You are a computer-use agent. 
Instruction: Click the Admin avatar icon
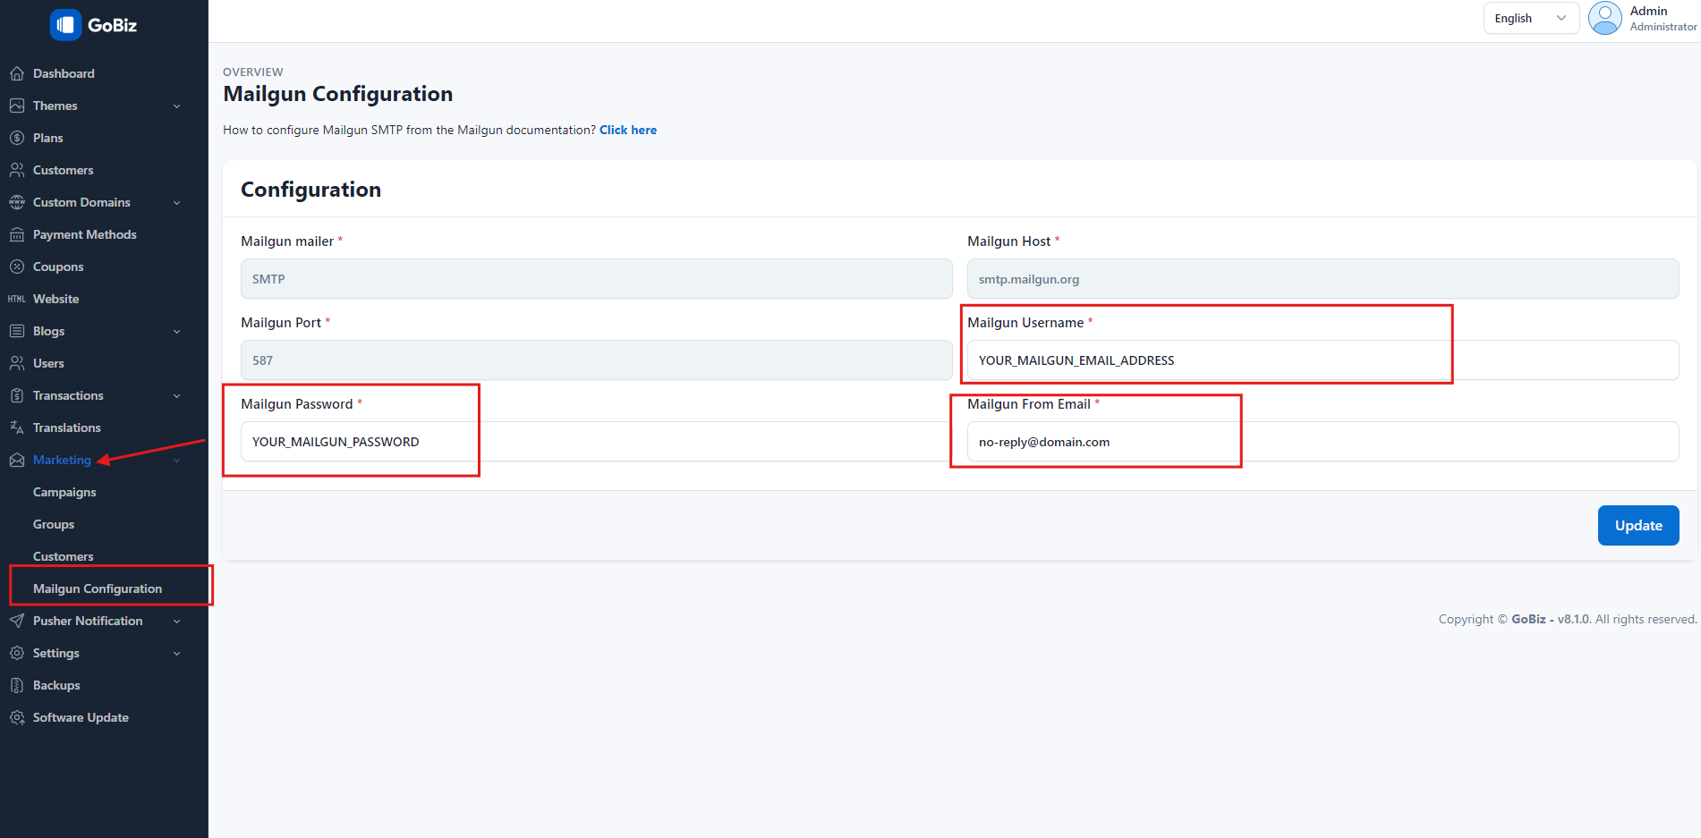click(1605, 18)
